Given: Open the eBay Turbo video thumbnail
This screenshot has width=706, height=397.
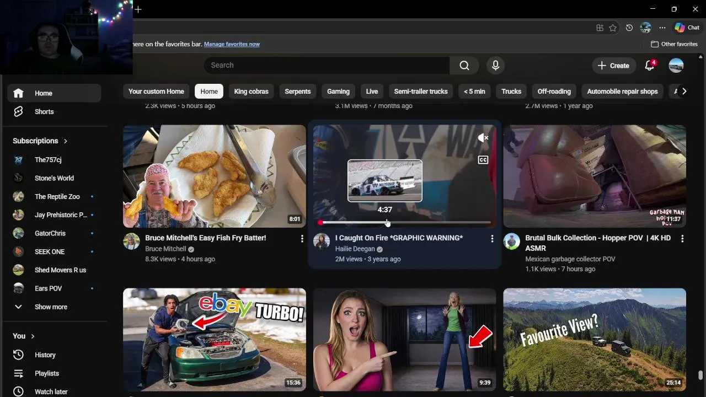Looking at the screenshot, I should (215, 340).
